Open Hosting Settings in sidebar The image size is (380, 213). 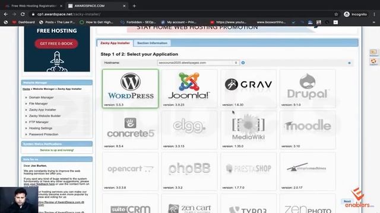click(x=41, y=128)
